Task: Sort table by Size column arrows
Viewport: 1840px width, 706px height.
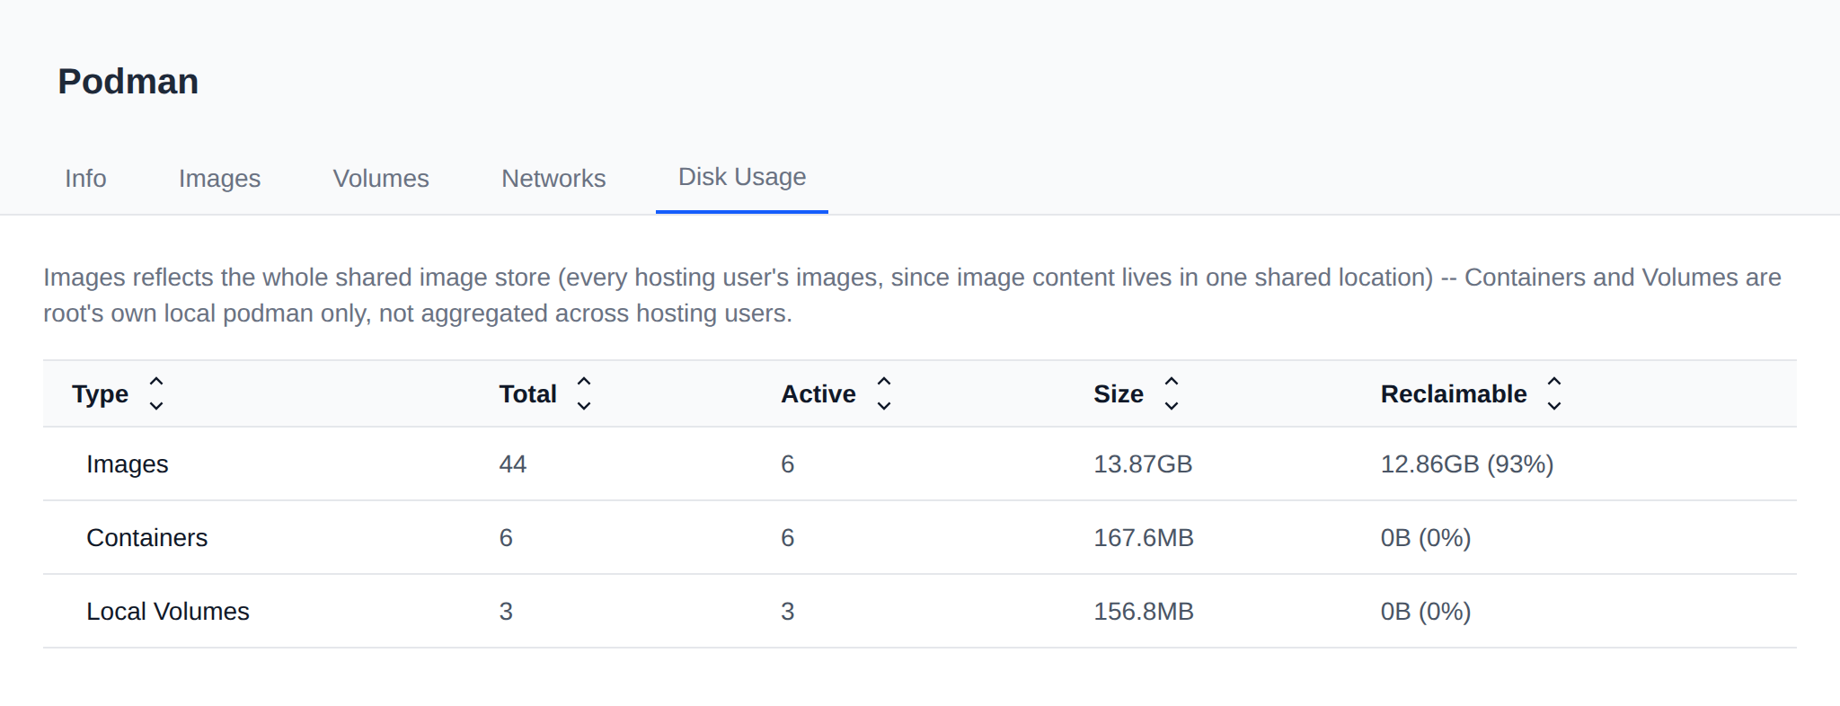Action: point(1172,393)
